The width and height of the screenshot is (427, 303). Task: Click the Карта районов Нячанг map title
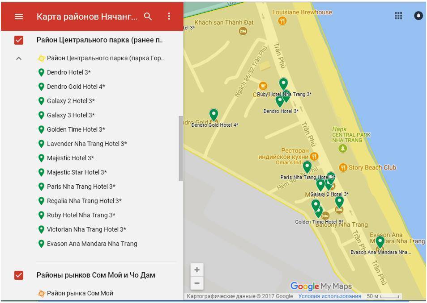87,17
